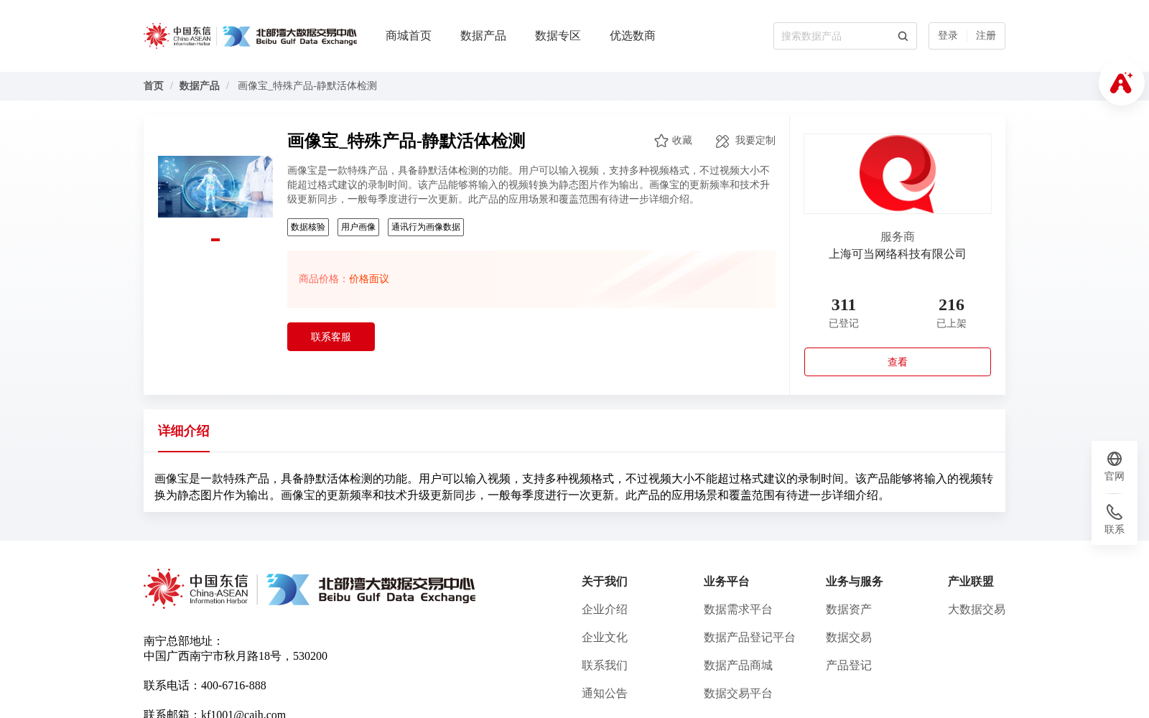Open footer link 联系我们

605,666
